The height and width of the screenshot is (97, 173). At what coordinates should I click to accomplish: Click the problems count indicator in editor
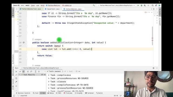click(146, 12)
